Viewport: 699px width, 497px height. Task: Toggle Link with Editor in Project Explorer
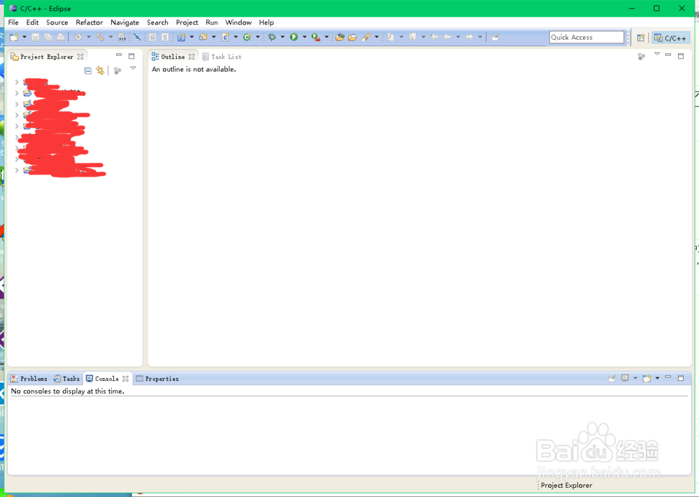point(100,71)
